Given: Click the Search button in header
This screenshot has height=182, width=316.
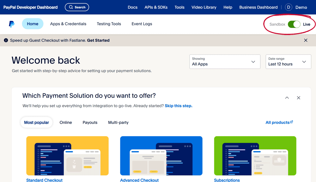Looking at the screenshot, I should 77,7.
